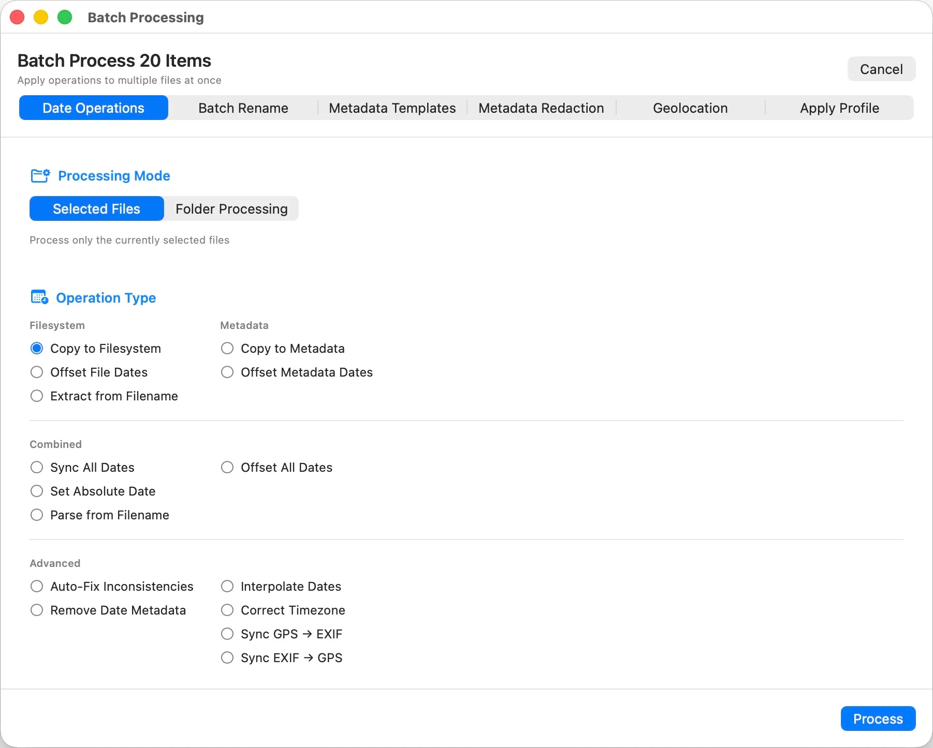Click the Processing Mode folder icon
The image size is (933, 748).
click(40, 176)
